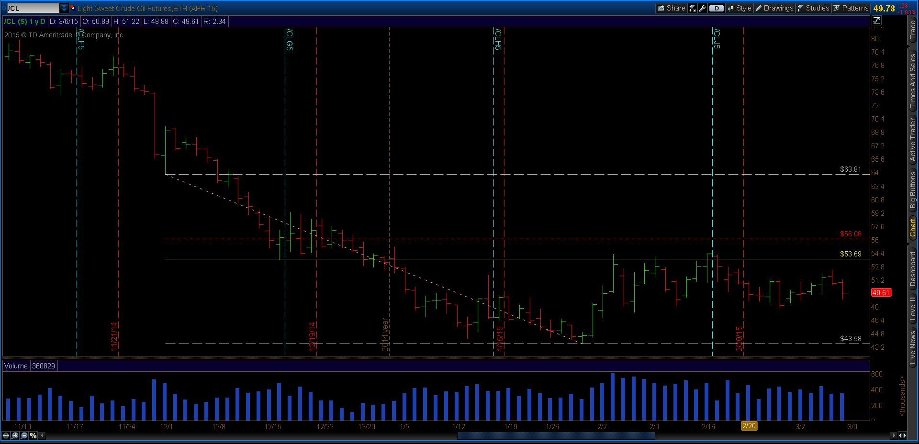The height and width of the screenshot is (444, 919).
Task: Click the Light Sweet Crude Oil Futures title
Action: 147,9
